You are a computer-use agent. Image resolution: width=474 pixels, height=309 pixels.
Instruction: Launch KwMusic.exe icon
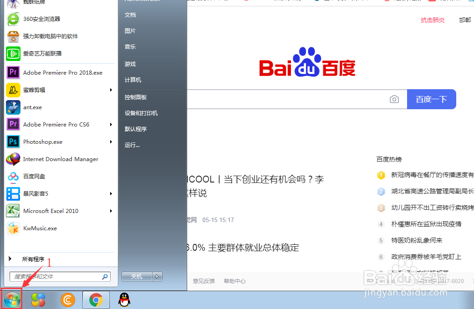(x=13, y=228)
